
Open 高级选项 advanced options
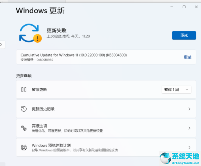pyautogui.click(x=106, y=128)
